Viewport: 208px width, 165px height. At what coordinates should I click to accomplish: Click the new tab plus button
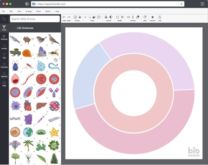pyautogui.click(x=181, y=4)
